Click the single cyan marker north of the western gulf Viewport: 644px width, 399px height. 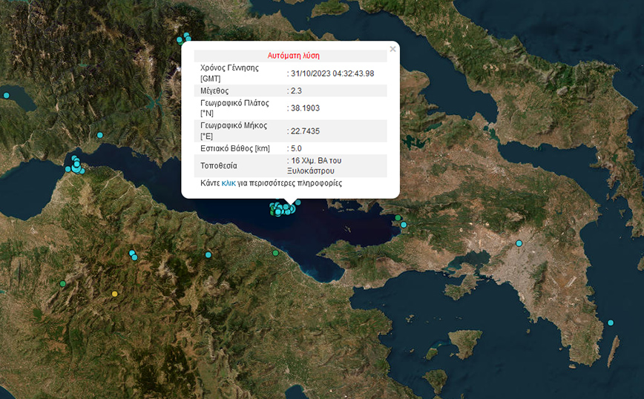click(x=100, y=135)
